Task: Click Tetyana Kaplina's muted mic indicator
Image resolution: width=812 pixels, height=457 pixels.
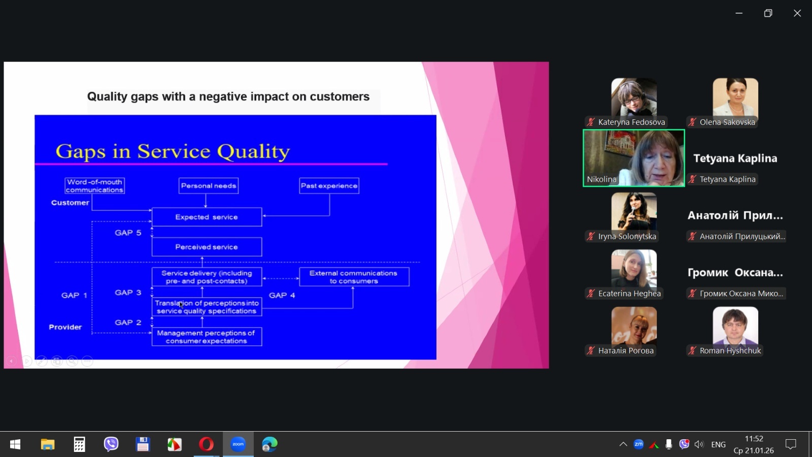Action: [x=692, y=179]
